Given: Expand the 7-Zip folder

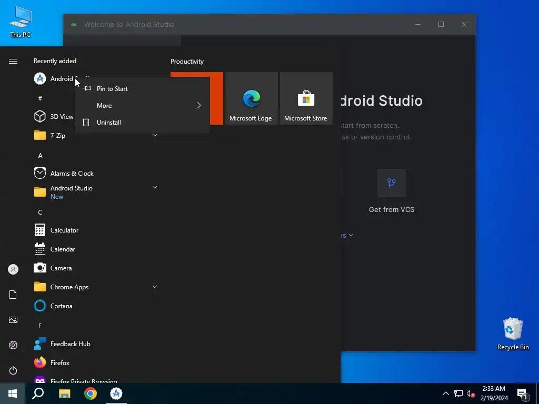Looking at the screenshot, I should click(96, 135).
